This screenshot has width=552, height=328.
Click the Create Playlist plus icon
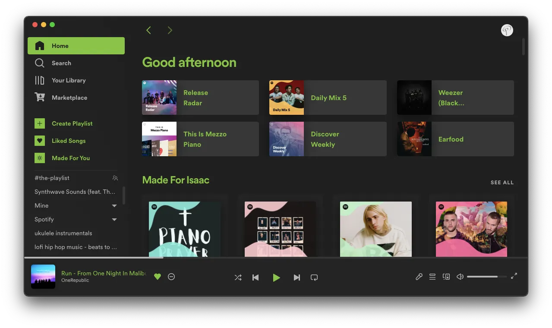point(39,123)
